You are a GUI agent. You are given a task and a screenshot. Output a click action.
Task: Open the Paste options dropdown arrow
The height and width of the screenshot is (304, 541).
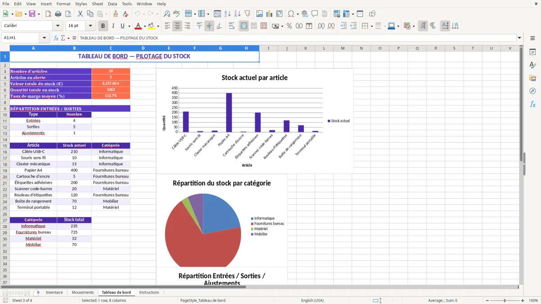coord(106,14)
